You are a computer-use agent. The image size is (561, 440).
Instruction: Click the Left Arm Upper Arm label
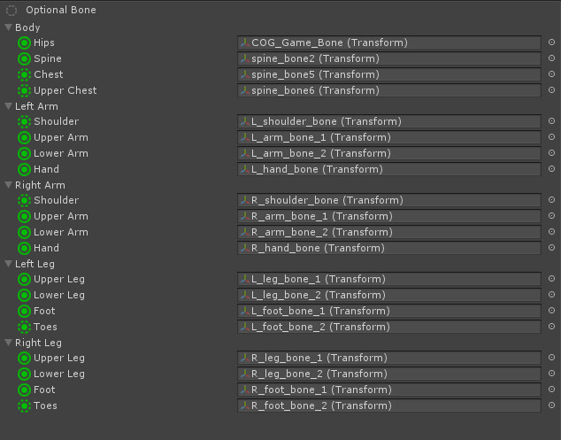(x=61, y=137)
